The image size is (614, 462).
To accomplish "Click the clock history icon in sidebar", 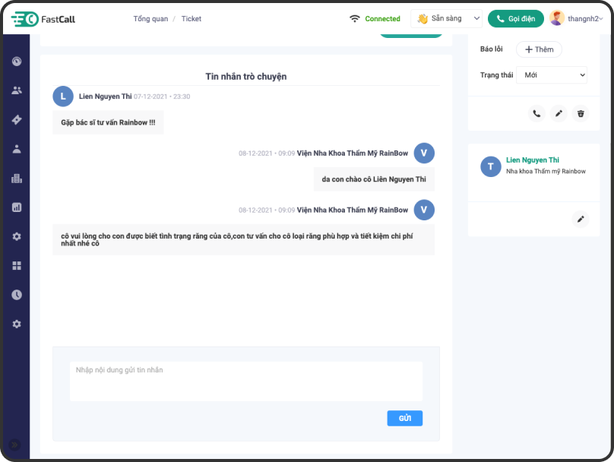I will pyautogui.click(x=17, y=295).
